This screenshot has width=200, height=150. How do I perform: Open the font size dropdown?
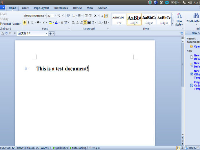56,16
